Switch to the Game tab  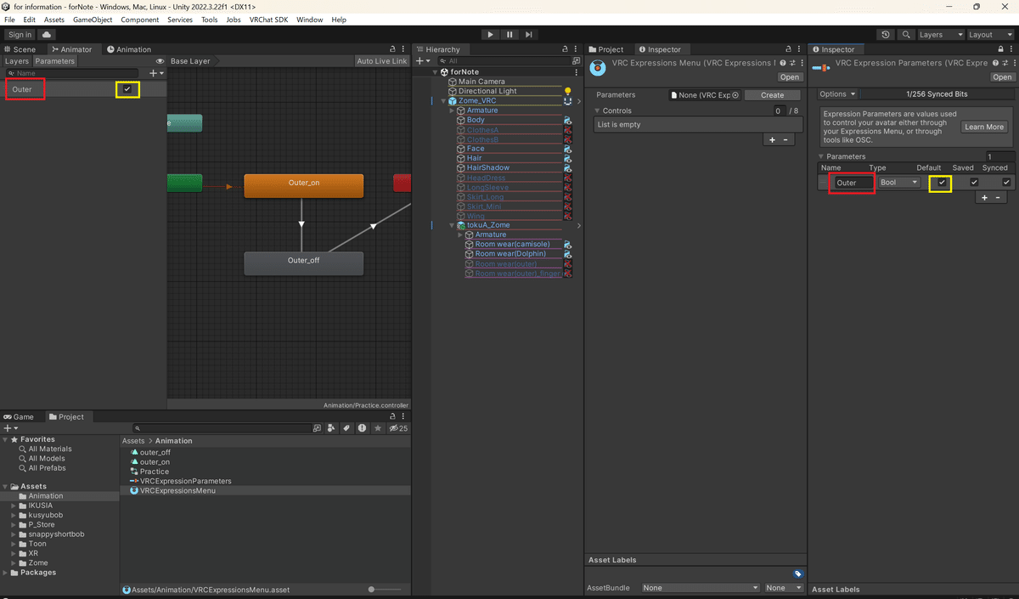pyautogui.click(x=22, y=416)
